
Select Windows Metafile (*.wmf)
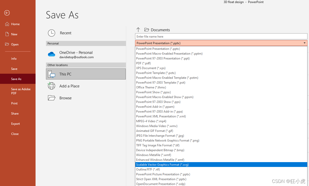[x=221, y=155]
